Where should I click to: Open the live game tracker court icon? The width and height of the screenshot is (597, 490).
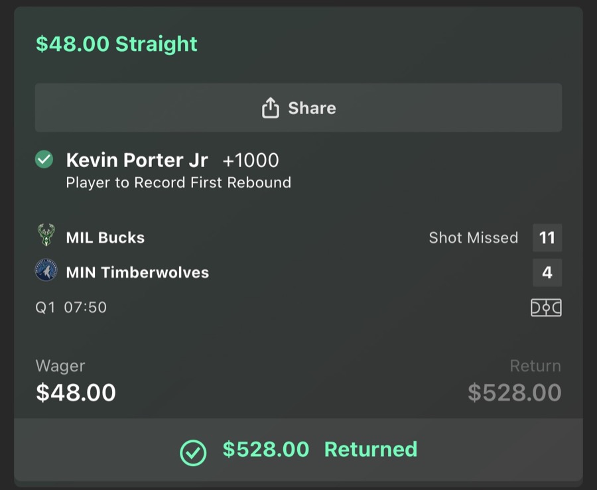click(x=547, y=306)
